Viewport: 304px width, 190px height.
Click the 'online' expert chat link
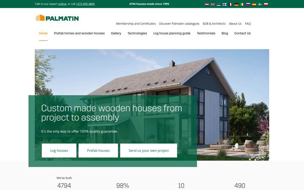[62, 4]
